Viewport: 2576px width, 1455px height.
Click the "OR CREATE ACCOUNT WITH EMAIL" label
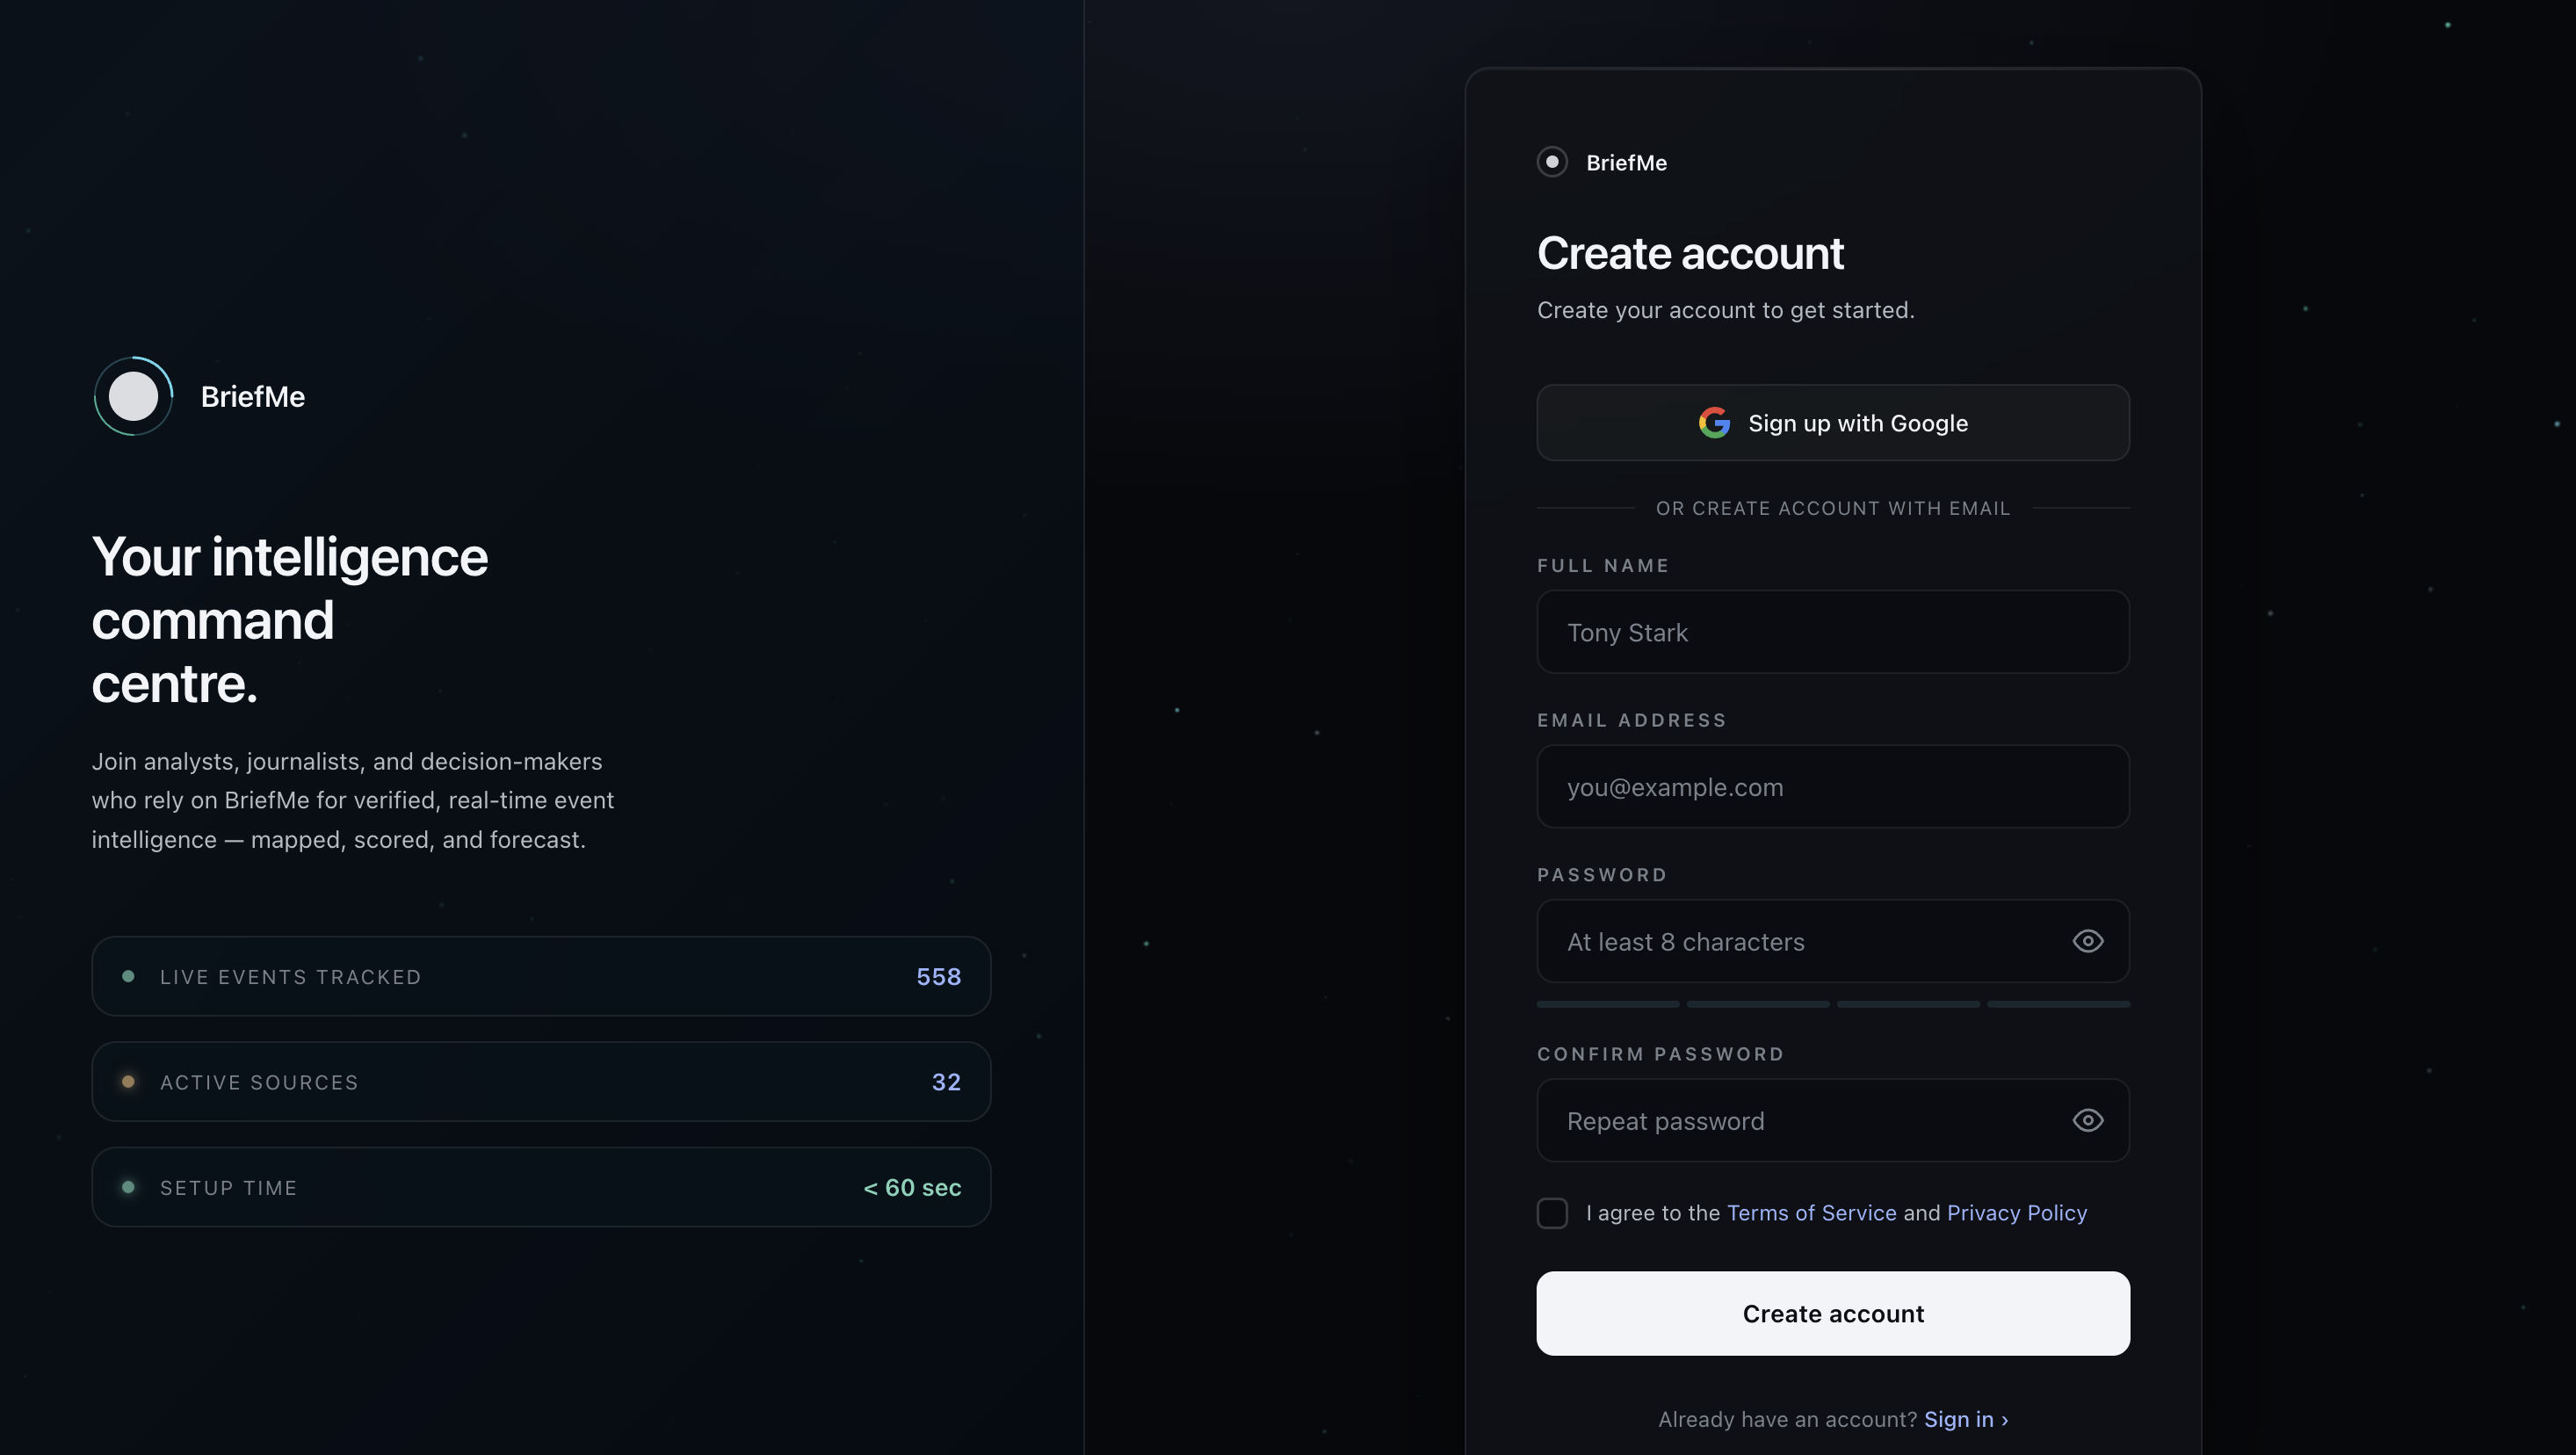(1833, 508)
